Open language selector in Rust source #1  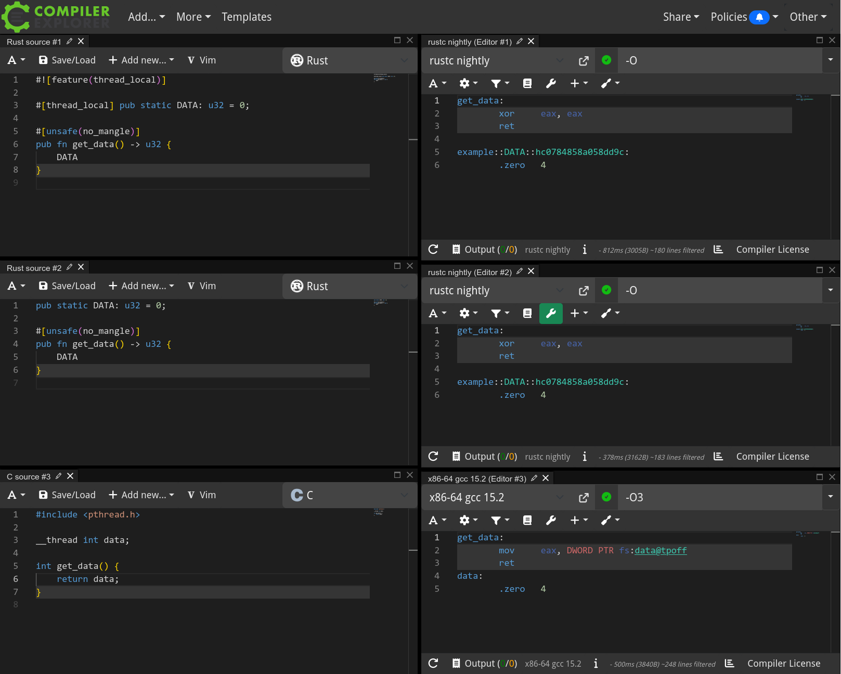point(350,60)
